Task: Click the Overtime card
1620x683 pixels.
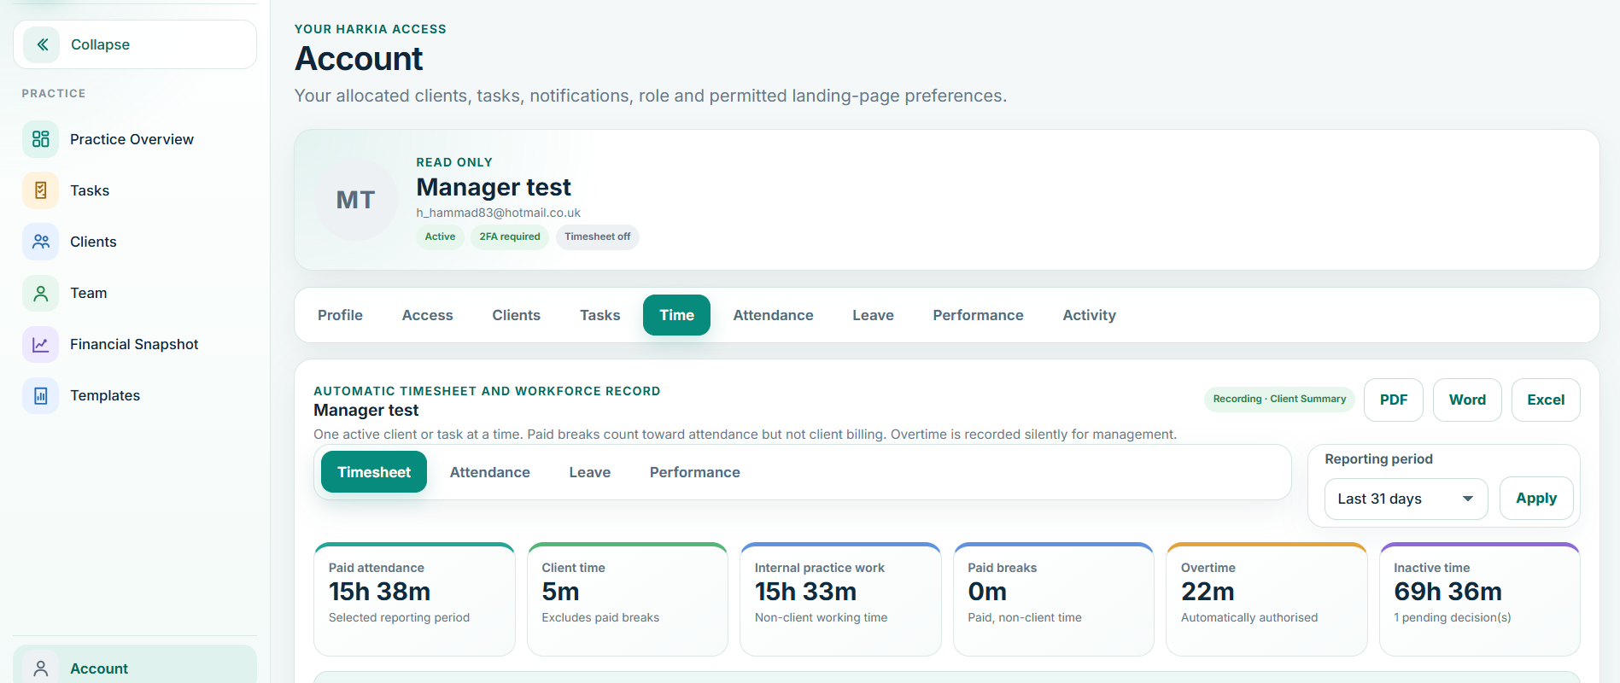Action: click(1266, 599)
